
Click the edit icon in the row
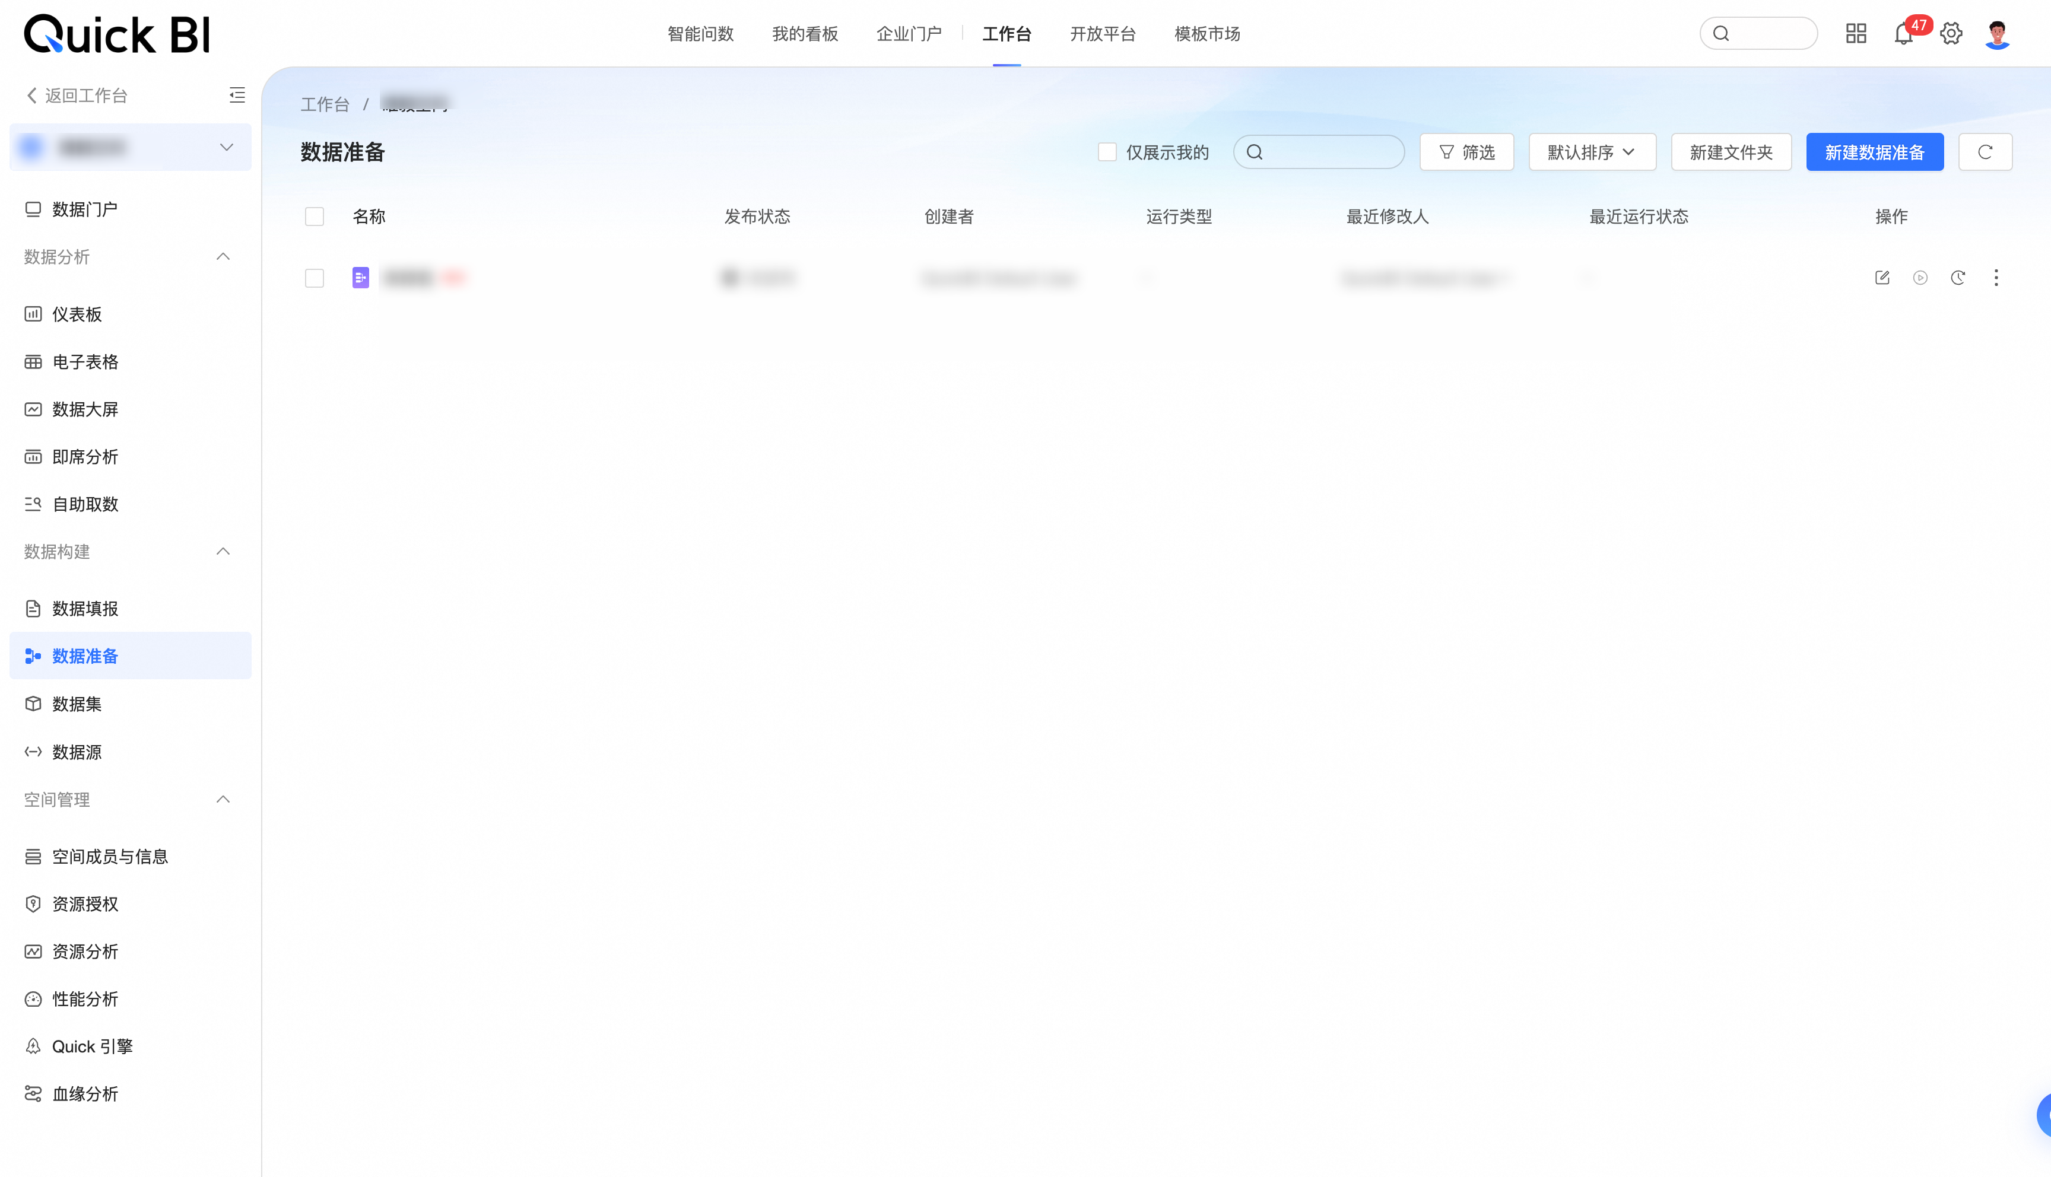(x=1882, y=278)
